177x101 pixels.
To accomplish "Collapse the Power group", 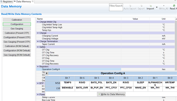I will click(38, 94).
